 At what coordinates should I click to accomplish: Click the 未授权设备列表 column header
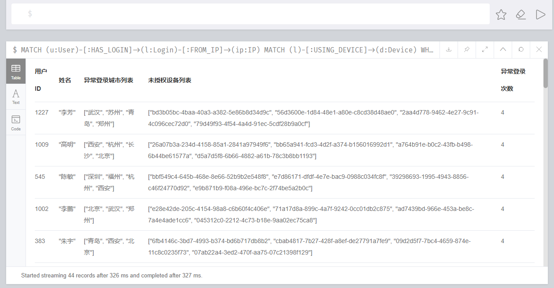(170, 80)
